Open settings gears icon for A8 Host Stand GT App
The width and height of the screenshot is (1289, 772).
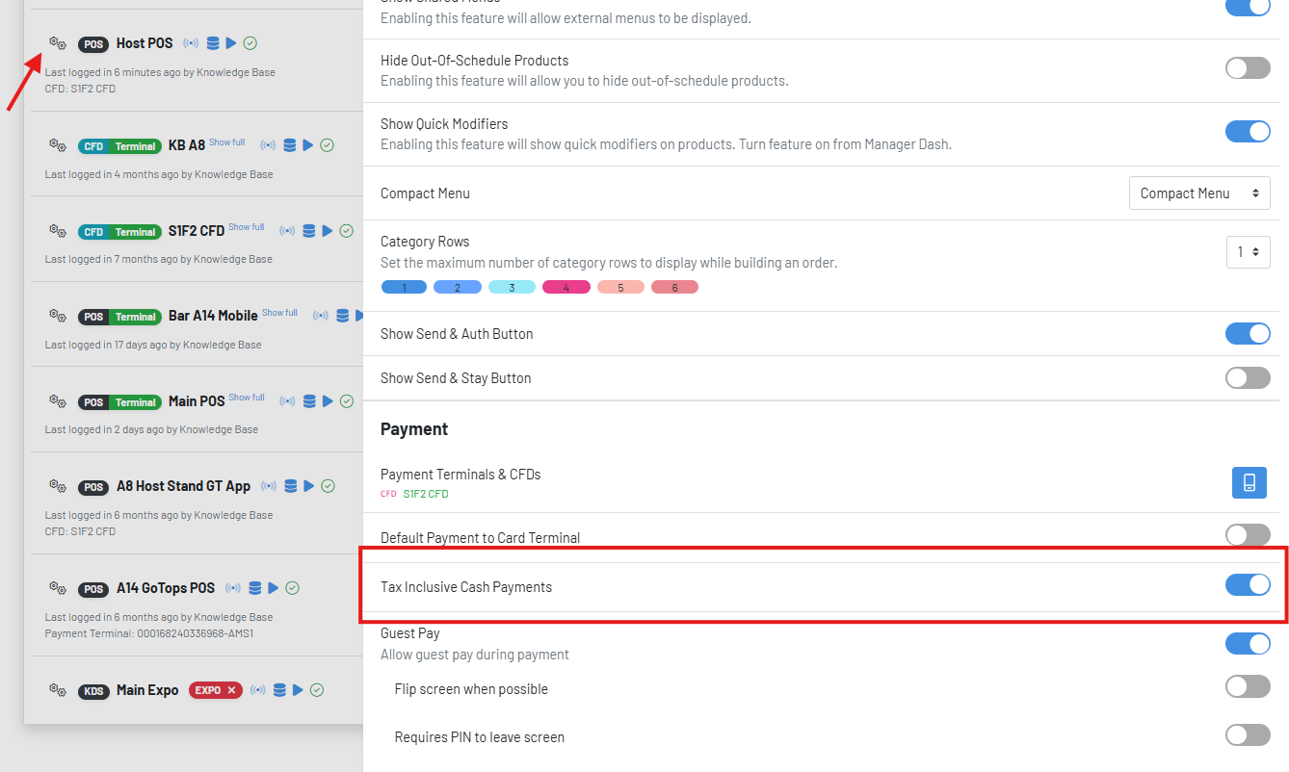[x=58, y=486]
